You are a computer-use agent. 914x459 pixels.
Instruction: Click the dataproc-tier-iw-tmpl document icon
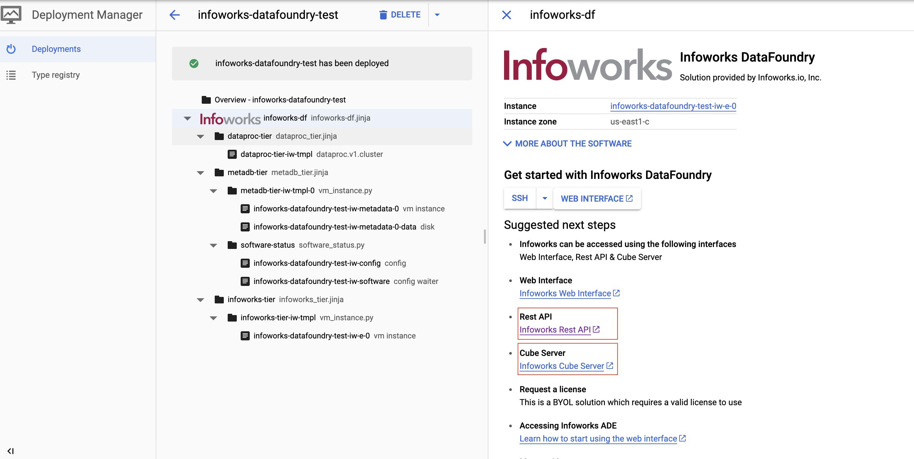232,154
